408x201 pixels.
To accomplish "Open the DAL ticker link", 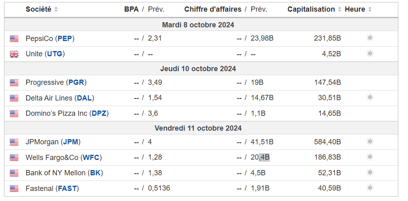I will coord(85,98).
